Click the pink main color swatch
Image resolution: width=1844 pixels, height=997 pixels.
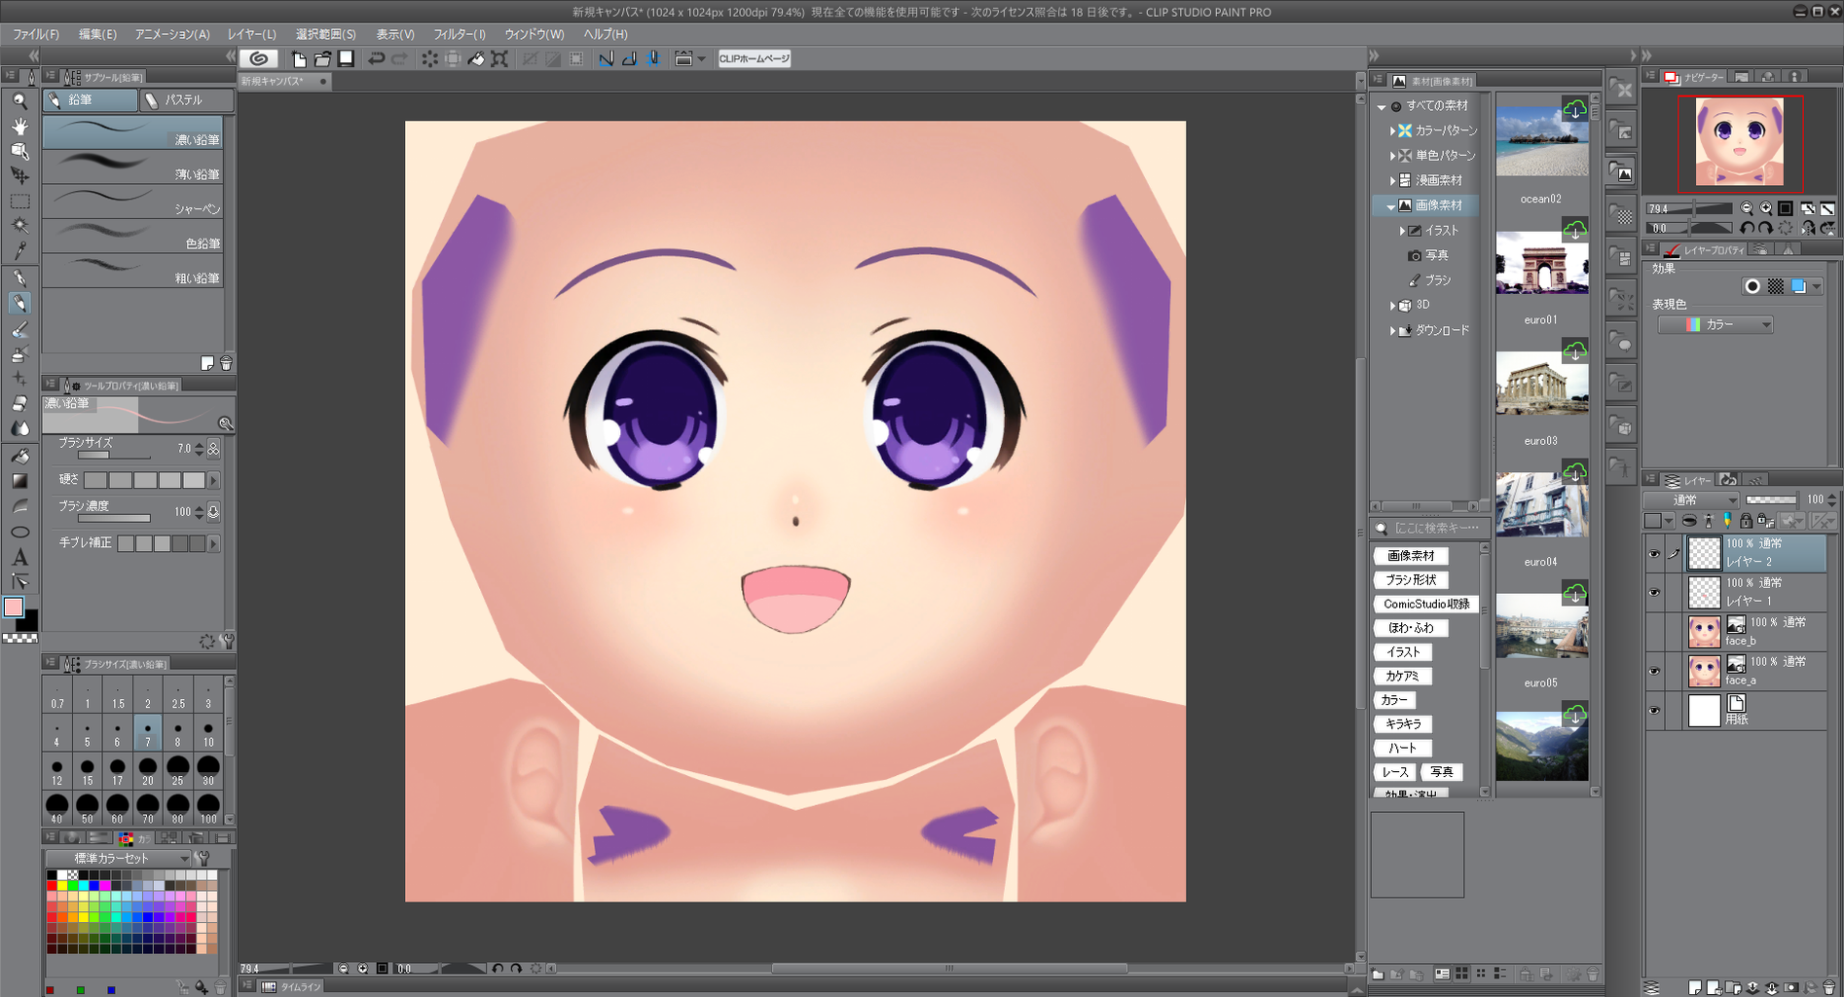pyautogui.click(x=14, y=608)
